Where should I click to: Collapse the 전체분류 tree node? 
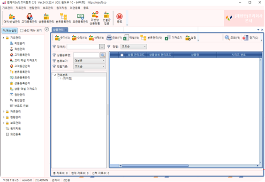tap(55, 75)
